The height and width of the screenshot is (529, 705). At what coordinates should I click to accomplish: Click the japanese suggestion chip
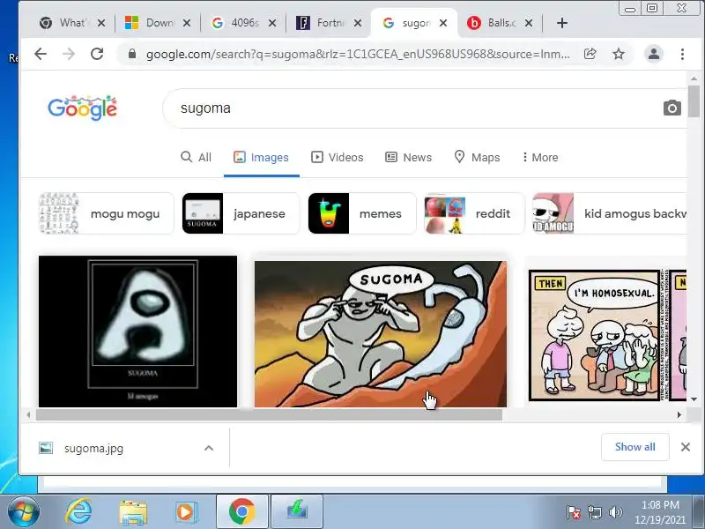241,213
